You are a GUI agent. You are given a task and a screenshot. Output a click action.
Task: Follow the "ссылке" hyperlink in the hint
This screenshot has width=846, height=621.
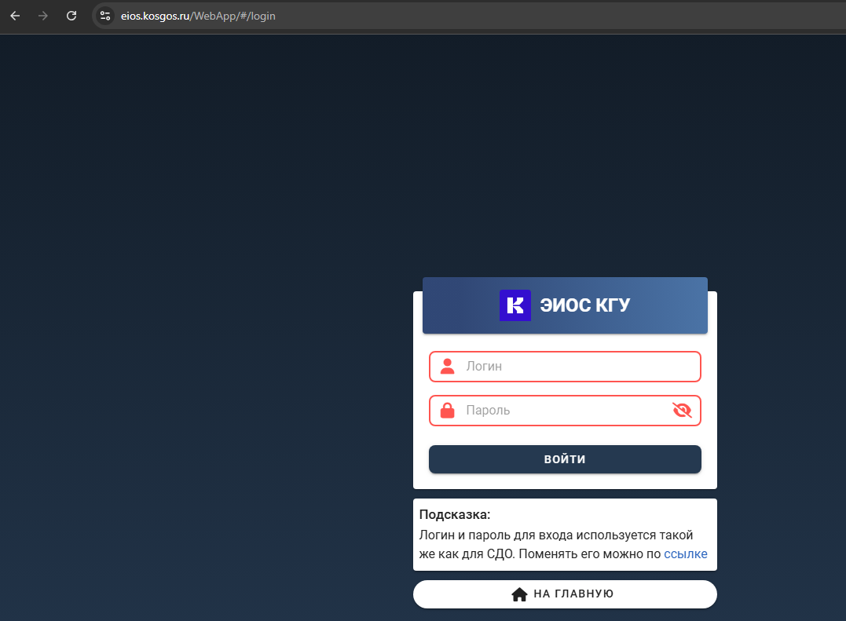pos(685,554)
